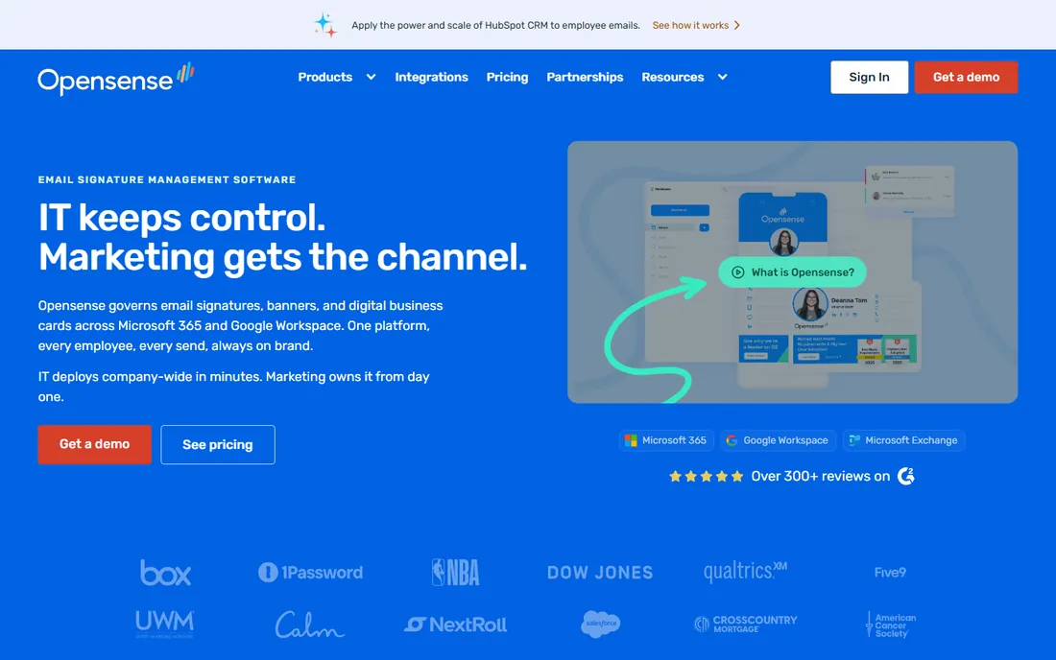The height and width of the screenshot is (660, 1056).
Task: Select the Microsoft Exchange badge label
Action: point(910,440)
